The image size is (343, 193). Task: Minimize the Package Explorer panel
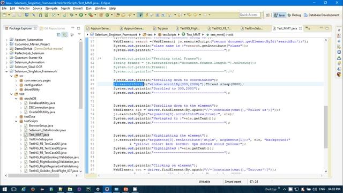point(73,28)
